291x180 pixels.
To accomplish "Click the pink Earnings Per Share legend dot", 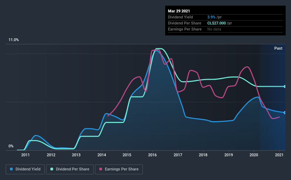I will pos(101,169).
